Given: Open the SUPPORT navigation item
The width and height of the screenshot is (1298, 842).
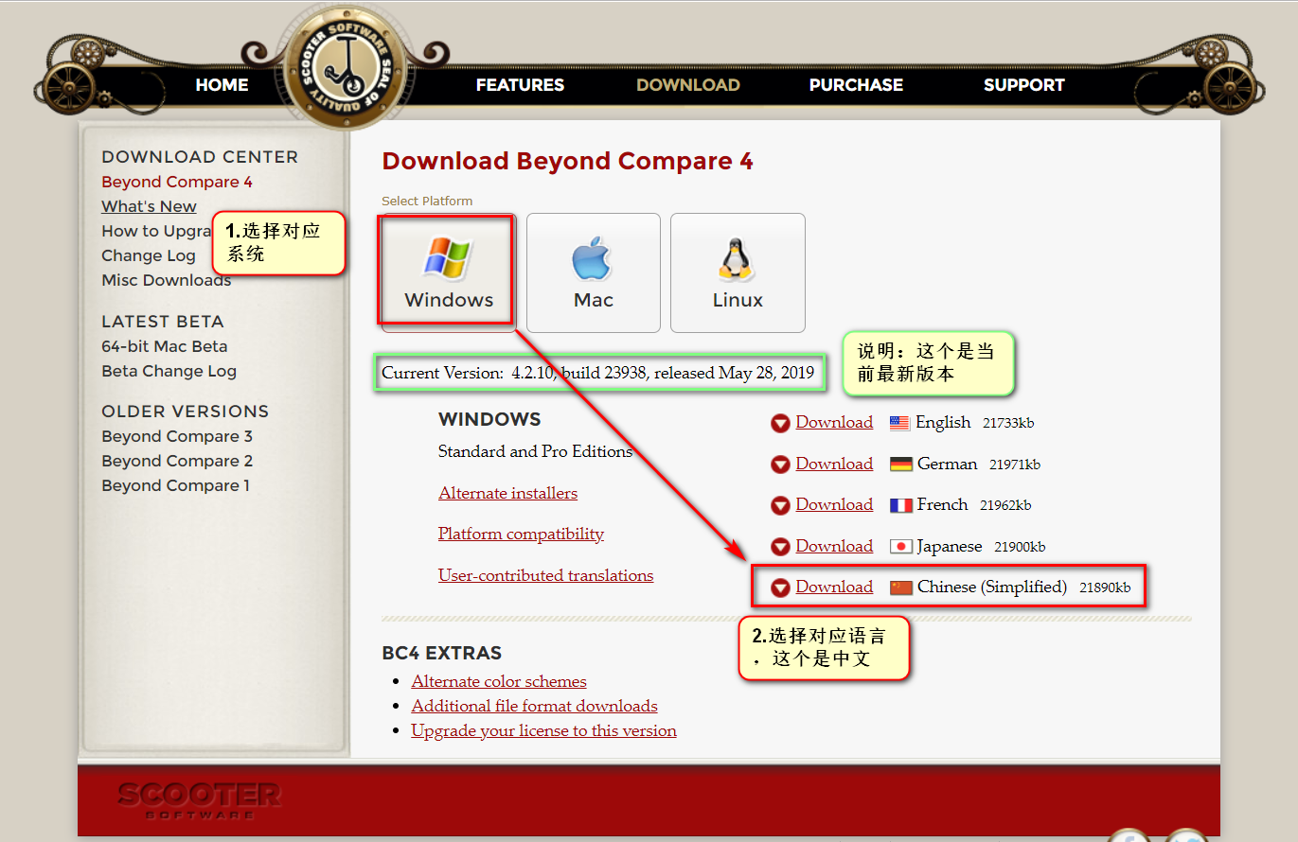Looking at the screenshot, I should 1023,85.
